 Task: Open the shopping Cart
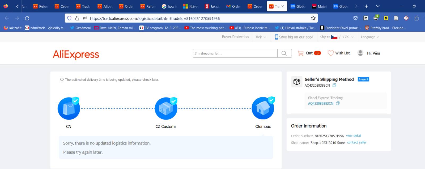[309, 53]
